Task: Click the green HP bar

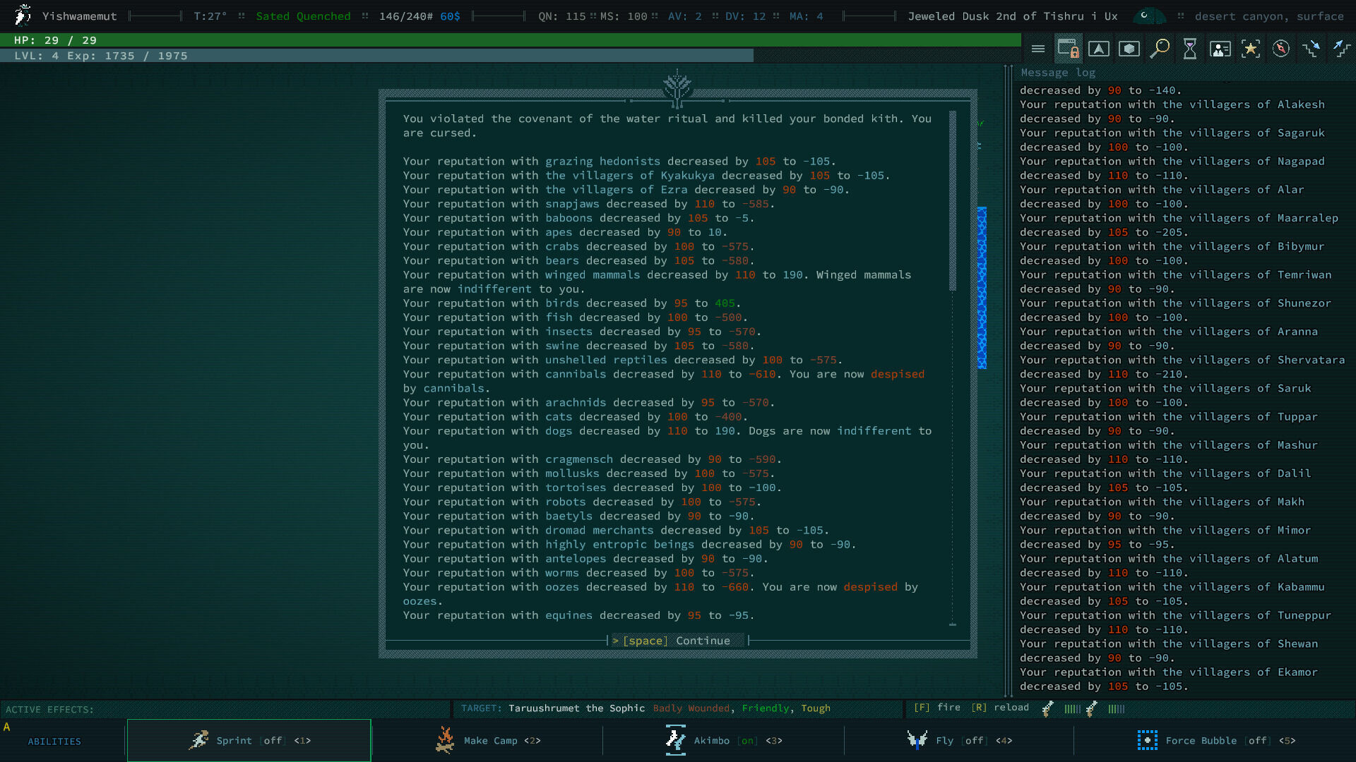Action: click(510, 40)
